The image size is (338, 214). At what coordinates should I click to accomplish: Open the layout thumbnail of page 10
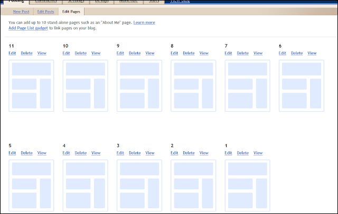coord(86,85)
